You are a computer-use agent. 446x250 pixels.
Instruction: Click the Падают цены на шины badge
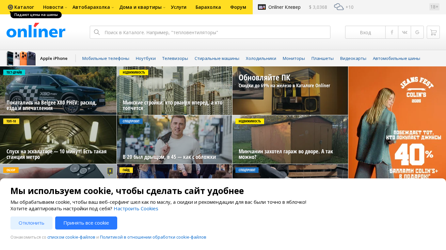[x=36, y=15]
